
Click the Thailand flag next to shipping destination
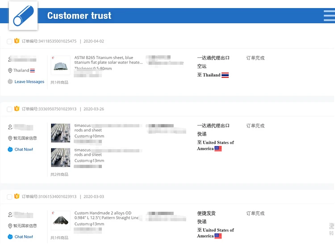click(225, 75)
